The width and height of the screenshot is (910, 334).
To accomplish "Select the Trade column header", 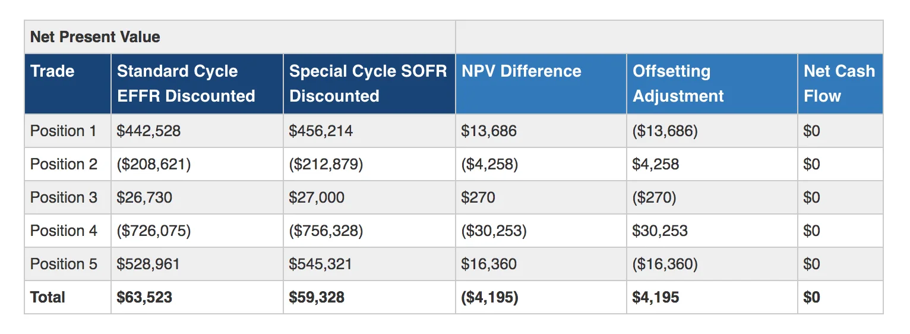I will pyautogui.click(x=52, y=71).
